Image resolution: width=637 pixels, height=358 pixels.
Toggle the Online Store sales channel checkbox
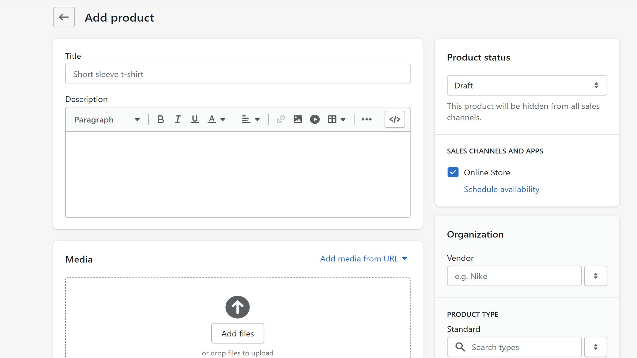pos(453,172)
